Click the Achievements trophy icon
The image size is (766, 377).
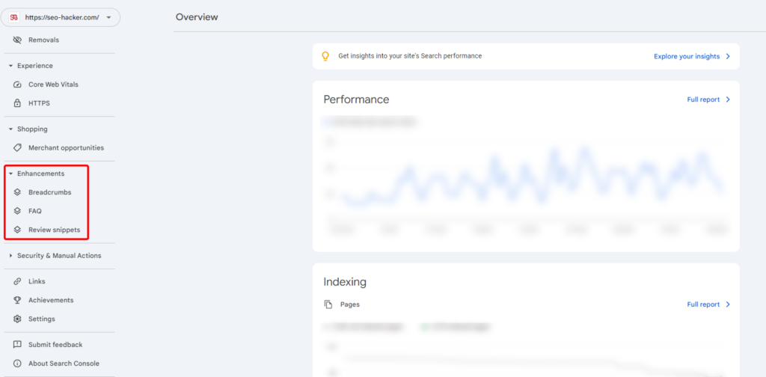(x=17, y=300)
